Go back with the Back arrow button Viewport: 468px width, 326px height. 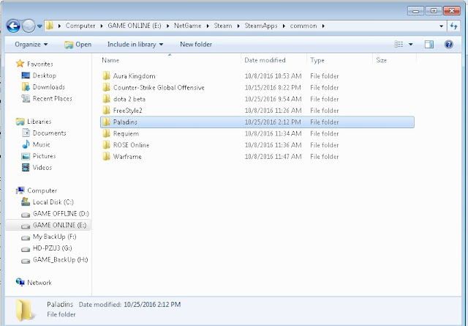pos(13,26)
